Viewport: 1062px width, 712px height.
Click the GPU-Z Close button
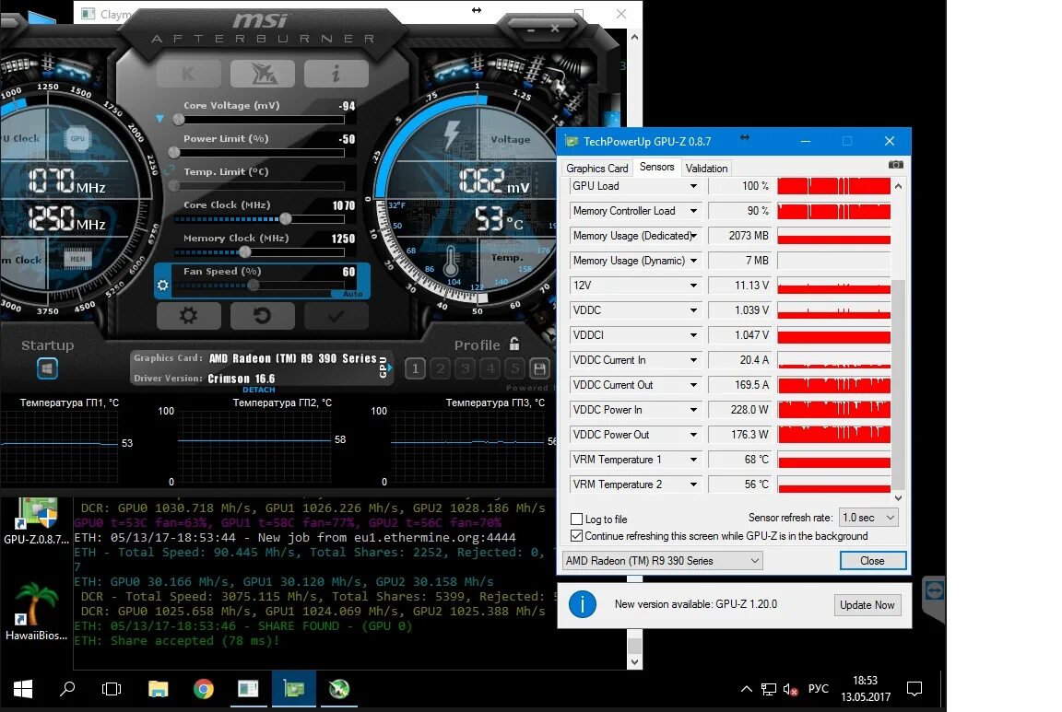coord(872,560)
